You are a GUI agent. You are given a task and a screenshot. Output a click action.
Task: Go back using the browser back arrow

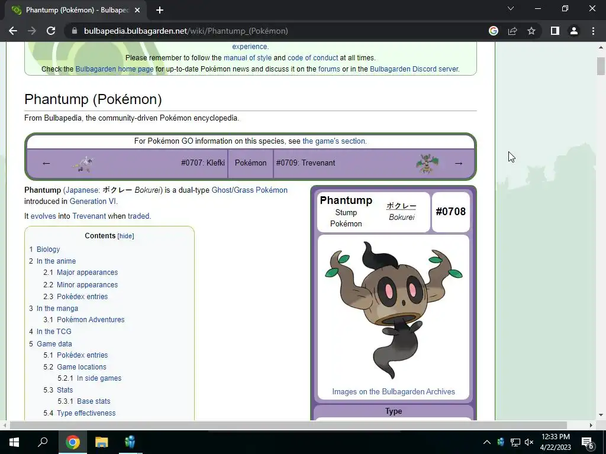click(x=13, y=31)
